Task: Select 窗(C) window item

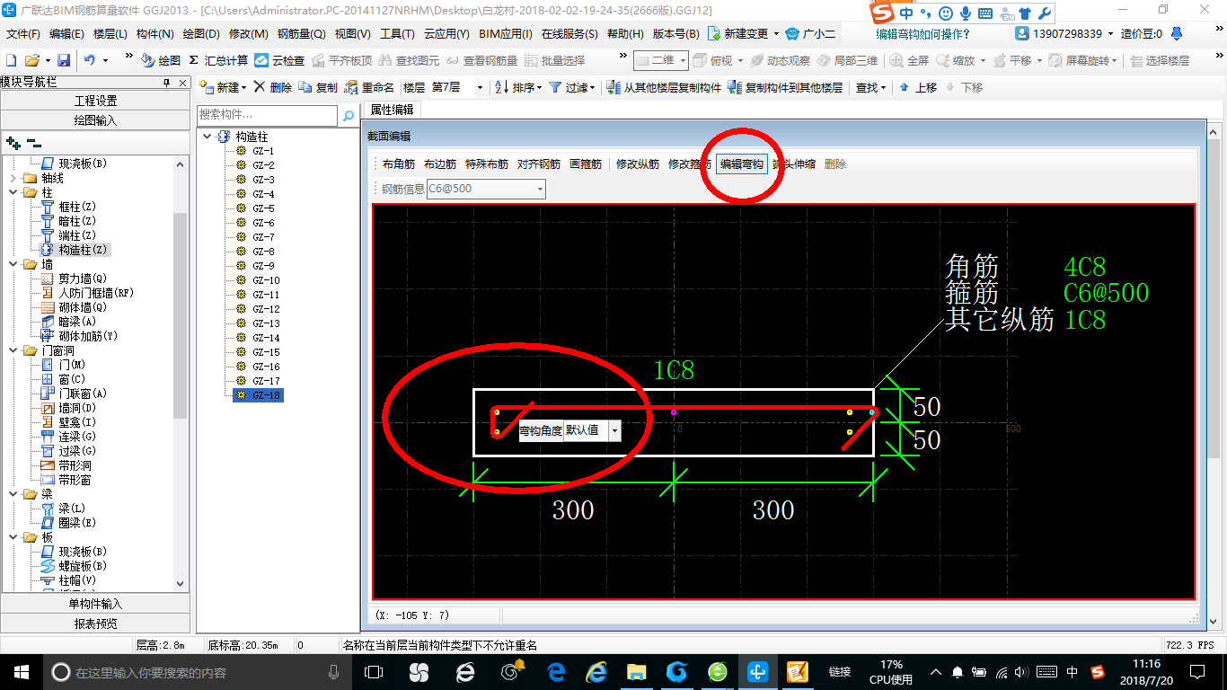Action: 72,379
